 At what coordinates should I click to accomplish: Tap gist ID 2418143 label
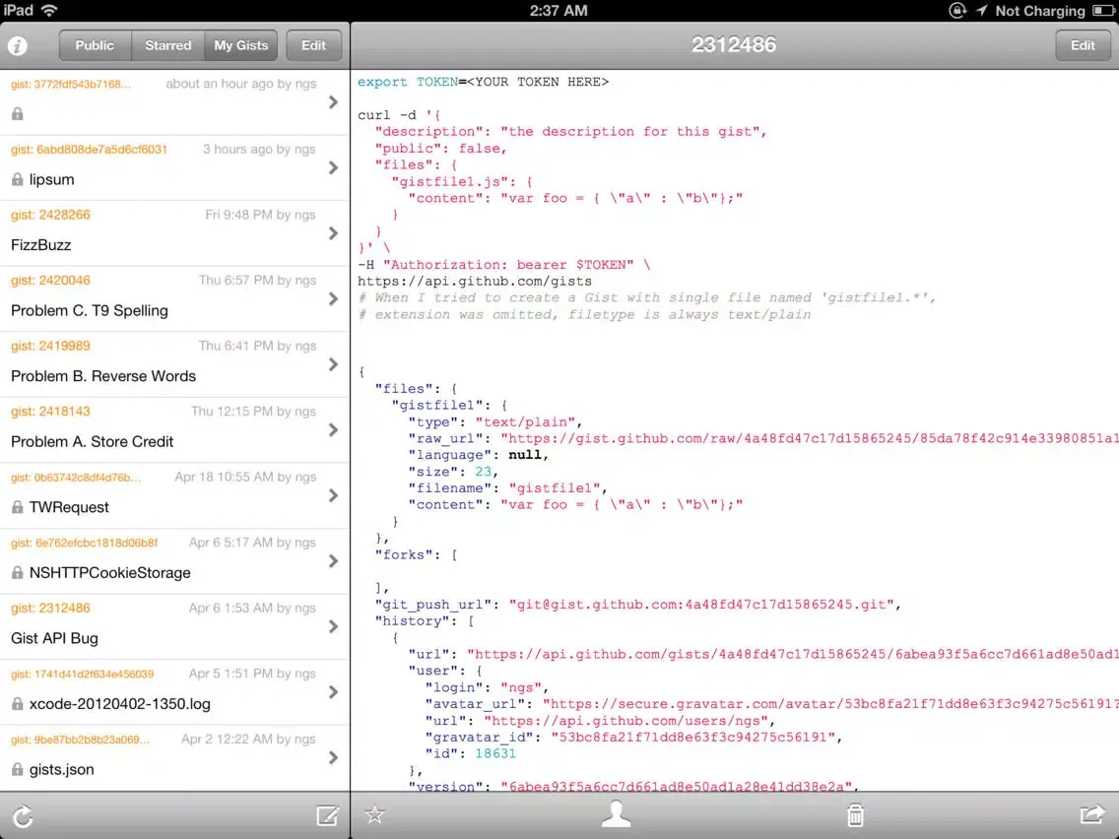click(x=50, y=412)
